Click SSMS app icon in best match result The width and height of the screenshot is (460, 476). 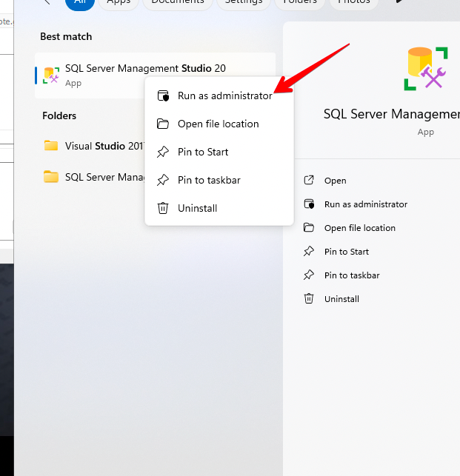tap(51, 76)
